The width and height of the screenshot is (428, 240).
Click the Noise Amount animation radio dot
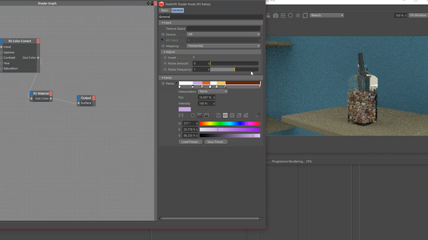click(165, 64)
